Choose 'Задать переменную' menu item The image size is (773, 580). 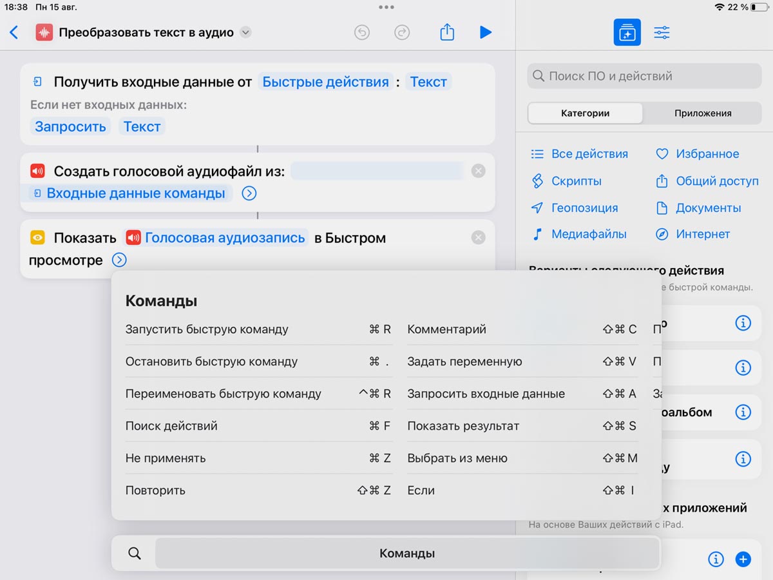(x=522, y=362)
